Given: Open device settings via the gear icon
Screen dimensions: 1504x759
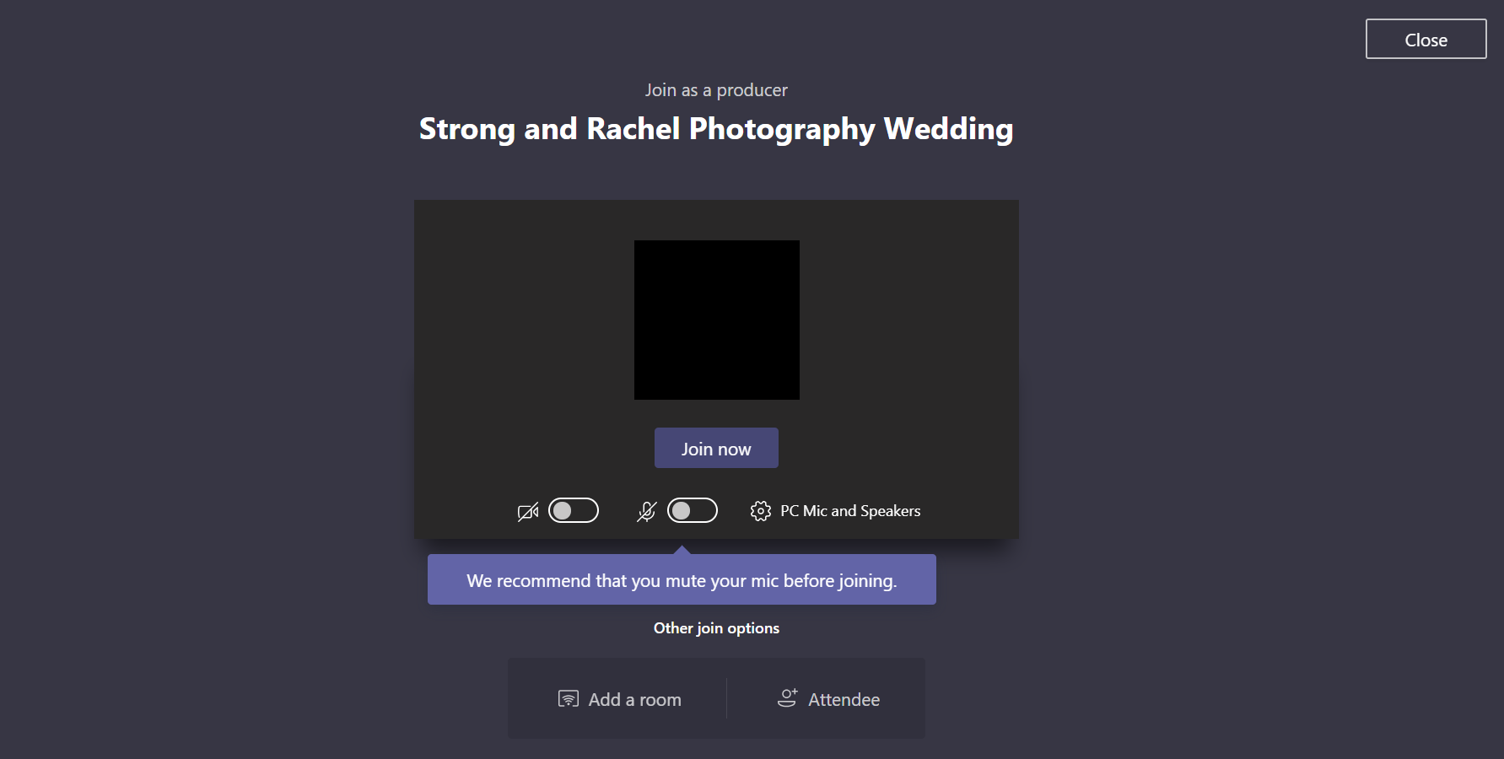Looking at the screenshot, I should pos(761,511).
